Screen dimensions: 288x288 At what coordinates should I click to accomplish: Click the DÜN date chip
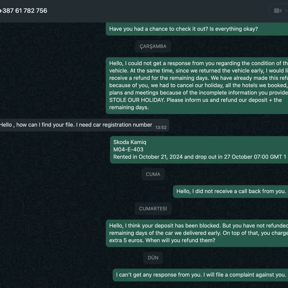pyautogui.click(x=153, y=258)
